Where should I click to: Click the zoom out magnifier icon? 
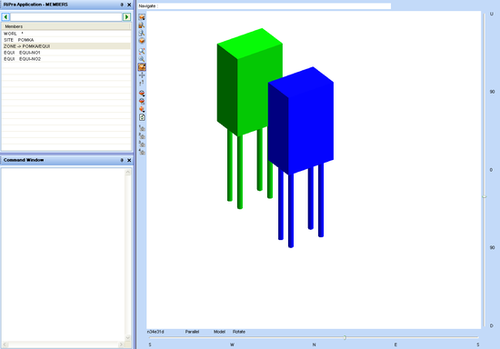click(x=142, y=59)
